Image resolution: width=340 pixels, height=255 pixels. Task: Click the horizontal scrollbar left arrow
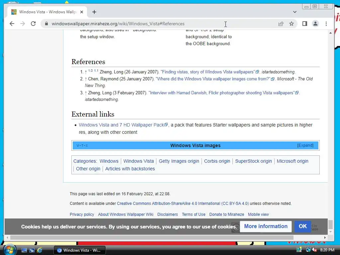[x=7, y=237]
